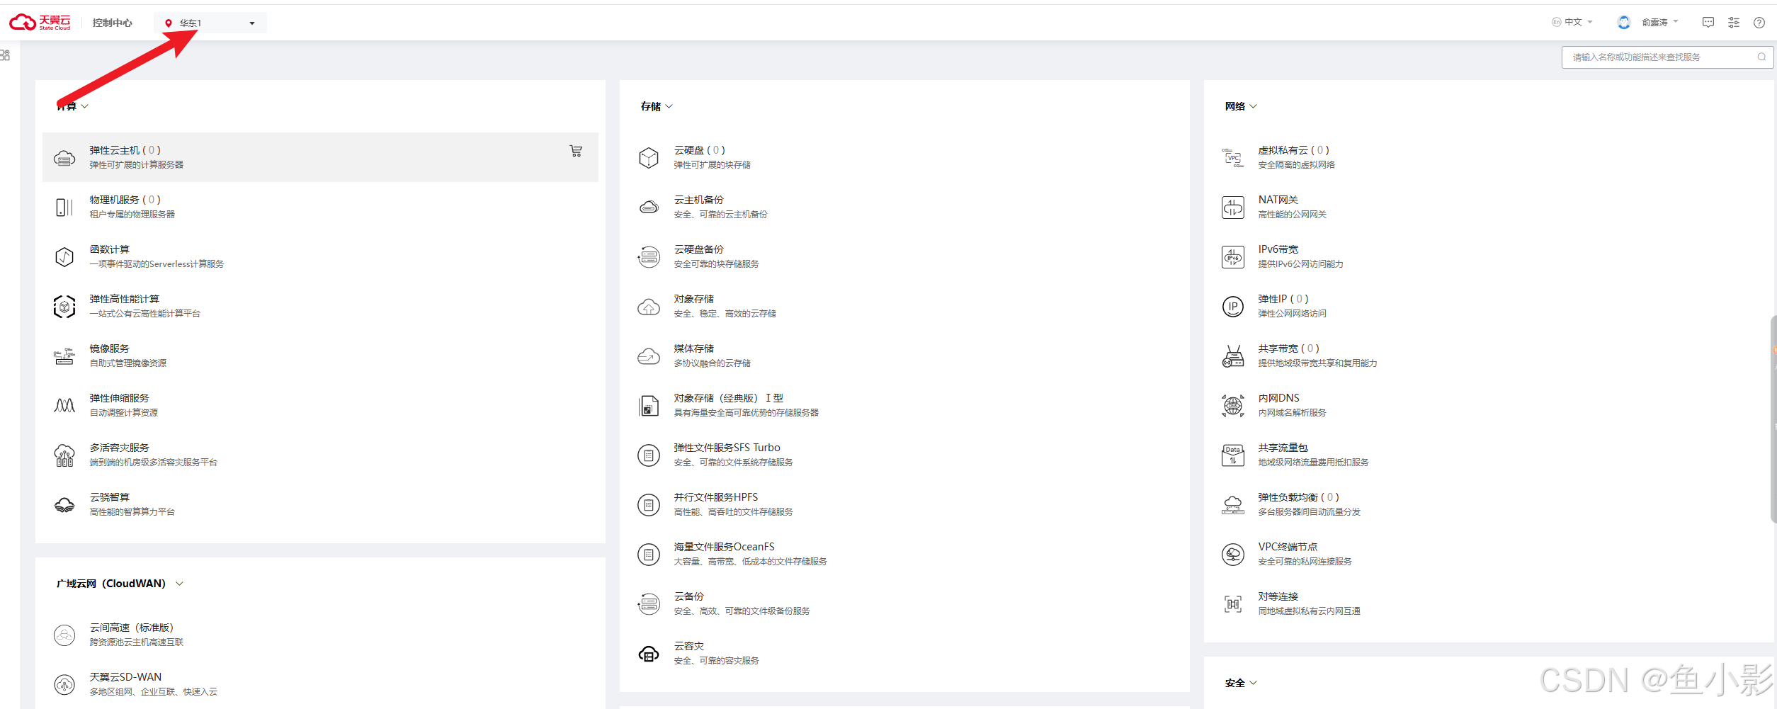Open 对象存储 (经典版) I 型
1777x709 pixels.
tap(904, 405)
